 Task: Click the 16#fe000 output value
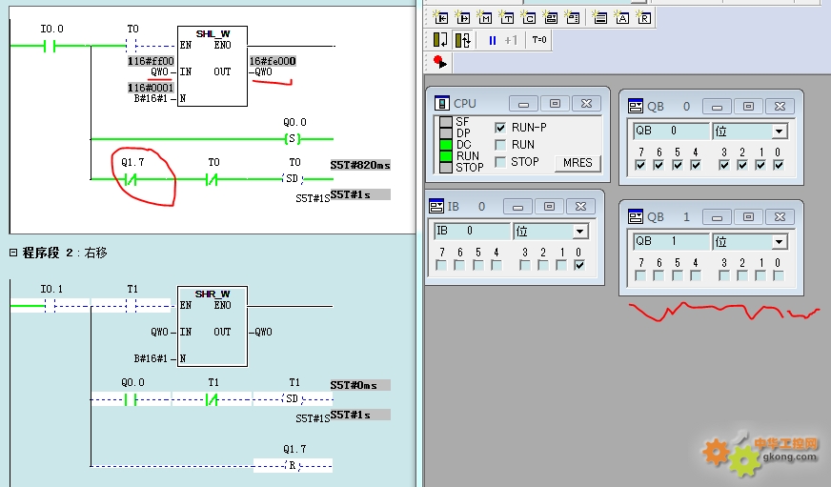[273, 61]
